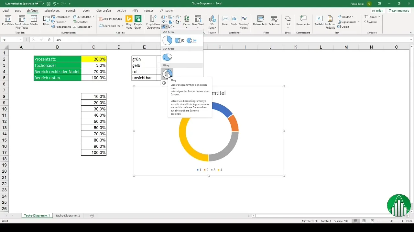Insert a Symbol
This screenshot has width=414, height=232.
point(371,22)
